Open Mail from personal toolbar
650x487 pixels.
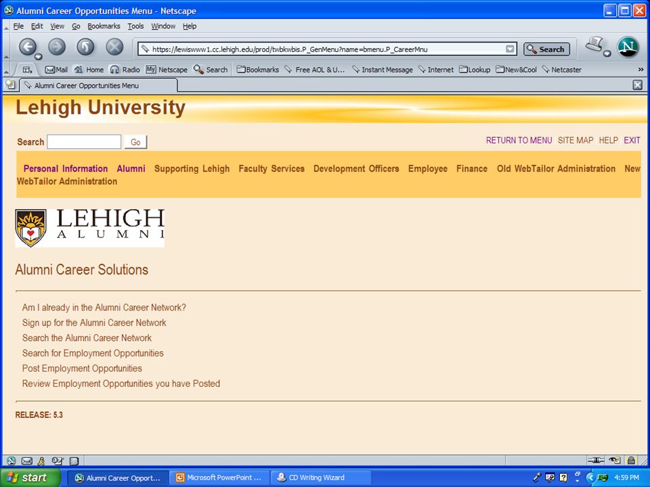click(56, 70)
